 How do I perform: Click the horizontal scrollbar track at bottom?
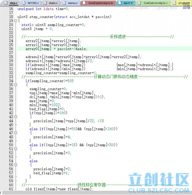point(96,192)
